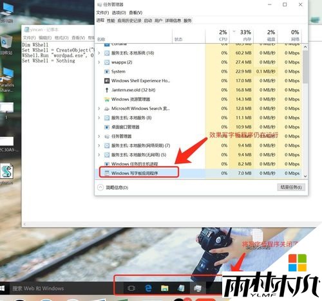Click the Windows 写字板应用程序 icon
The image size is (322, 301).
click(107, 173)
